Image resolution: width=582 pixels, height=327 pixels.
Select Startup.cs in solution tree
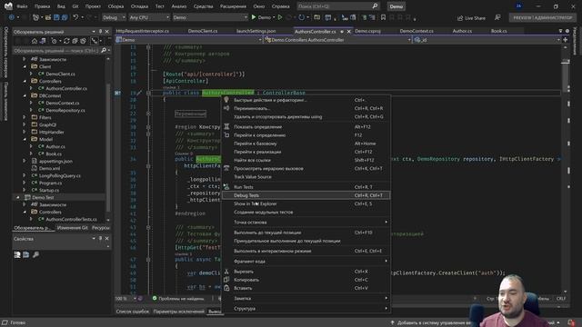pyautogui.click(x=48, y=190)
